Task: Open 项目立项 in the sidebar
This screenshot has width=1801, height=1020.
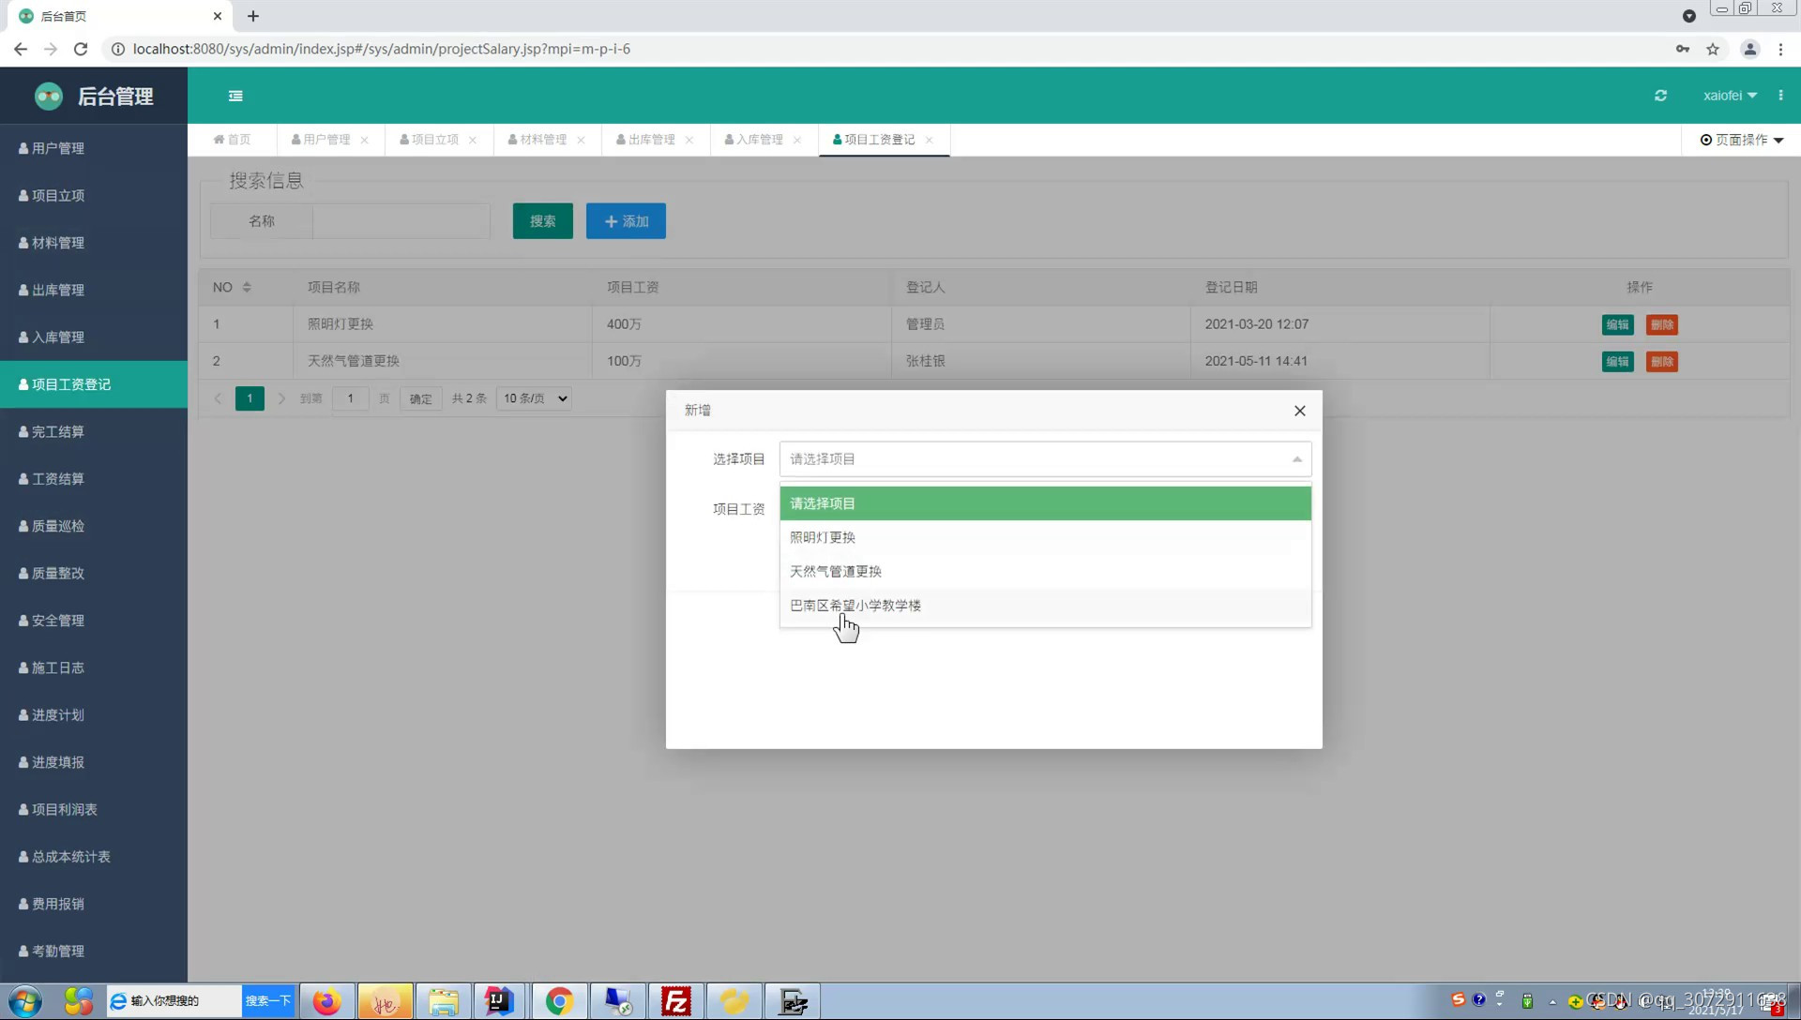Action: click(94, 195)
